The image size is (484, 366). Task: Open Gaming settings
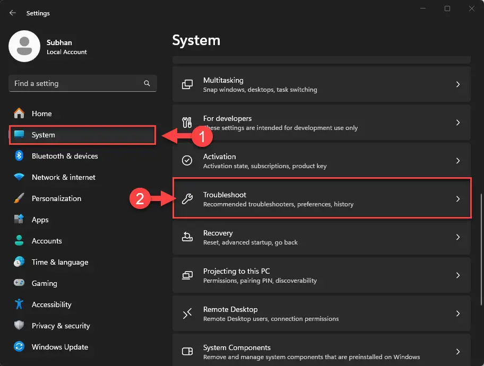[x=82, y=283]
